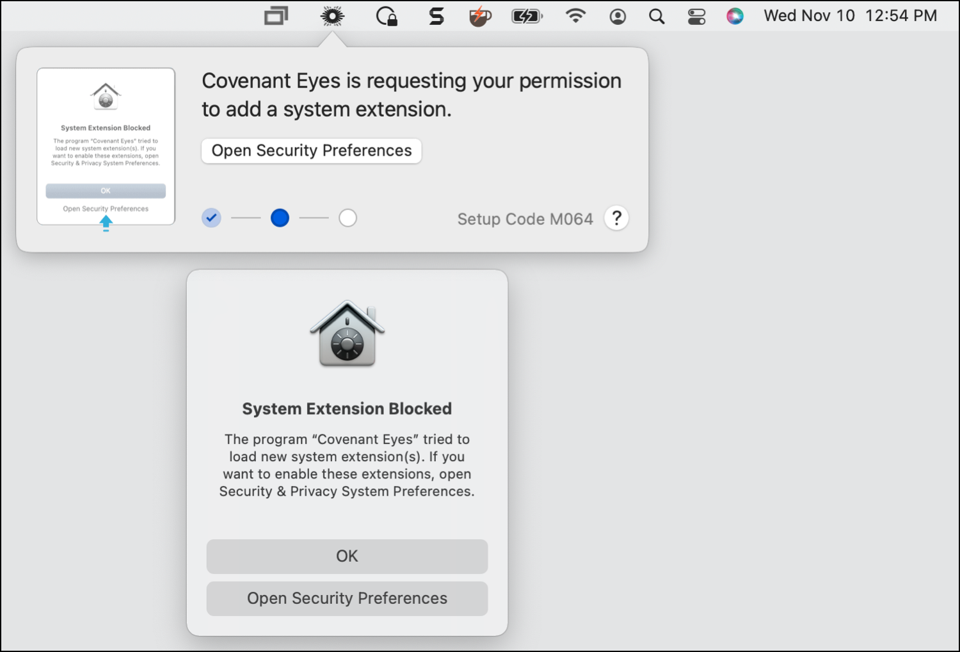Click the Mission Control windows icon in menu bar
Viewport: 960px width, 652px height.
tap(276, 16)
